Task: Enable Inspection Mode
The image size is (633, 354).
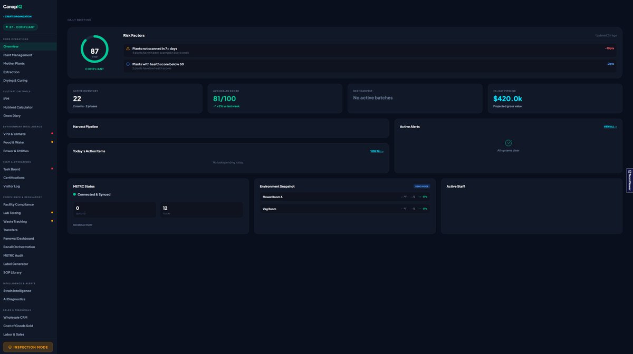Action: [x=28, y=347]
